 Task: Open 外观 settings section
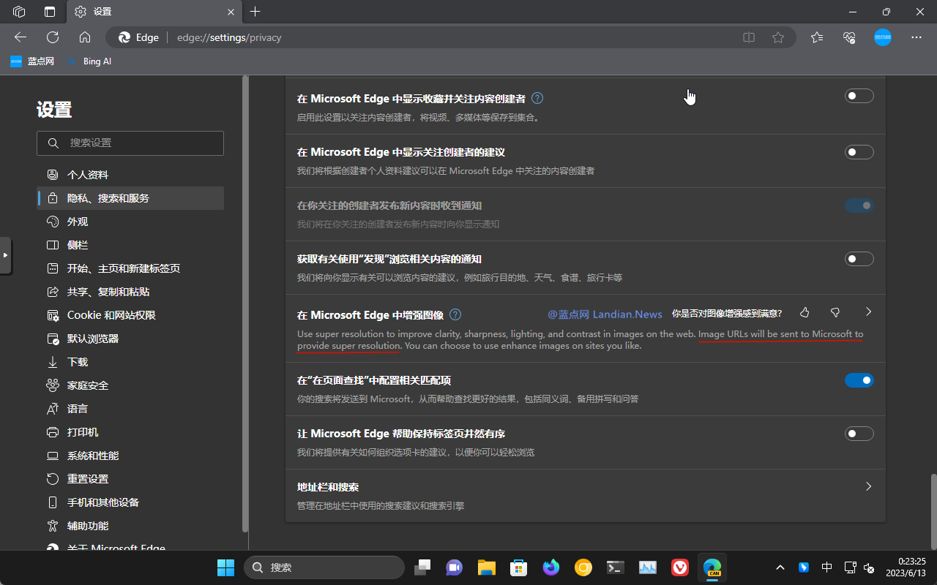[x=130, y=222]
